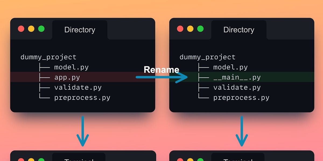Switch to the right Directory tab

(x=238, y=30)
